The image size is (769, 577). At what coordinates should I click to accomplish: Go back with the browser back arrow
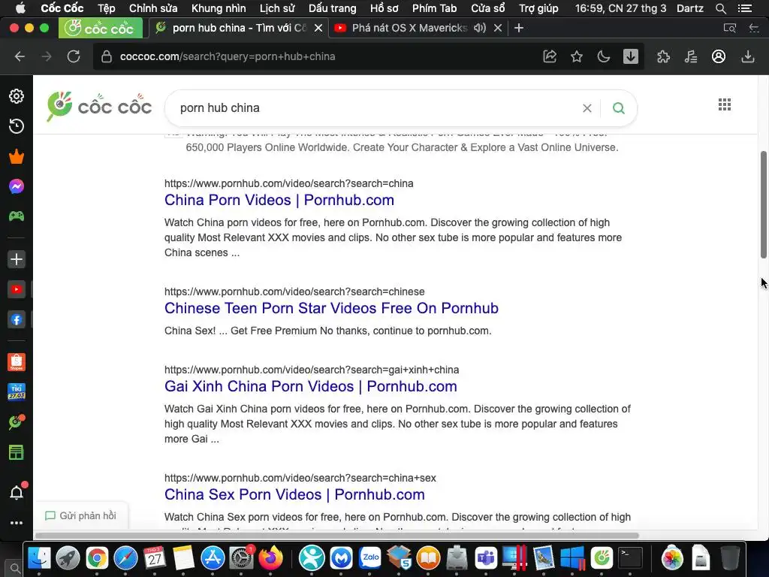point(20,56)
